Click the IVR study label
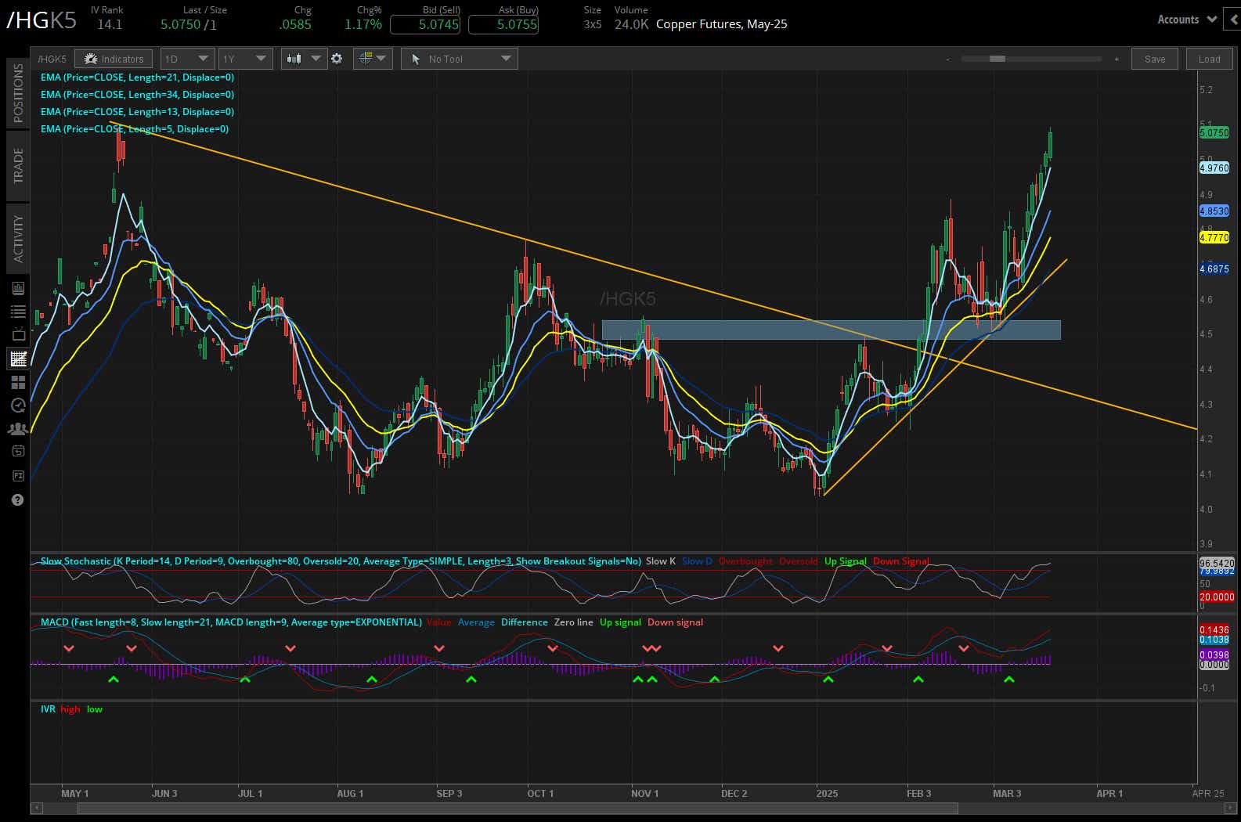The image size is (1241, 822). point(48,708)
